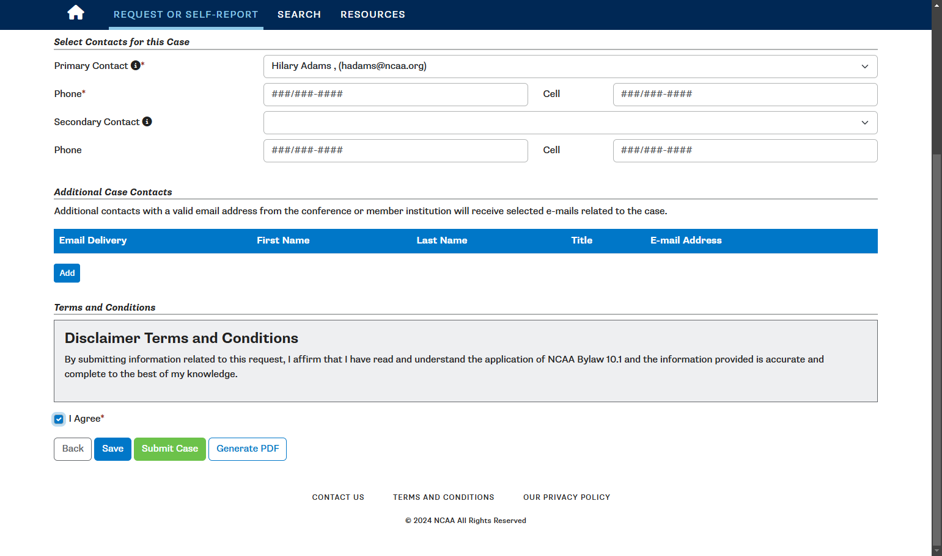Click the Back button
Screen dimensions: 942x556
73,449
